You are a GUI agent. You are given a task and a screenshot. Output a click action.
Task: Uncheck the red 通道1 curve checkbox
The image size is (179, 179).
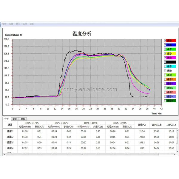(165, 41)
